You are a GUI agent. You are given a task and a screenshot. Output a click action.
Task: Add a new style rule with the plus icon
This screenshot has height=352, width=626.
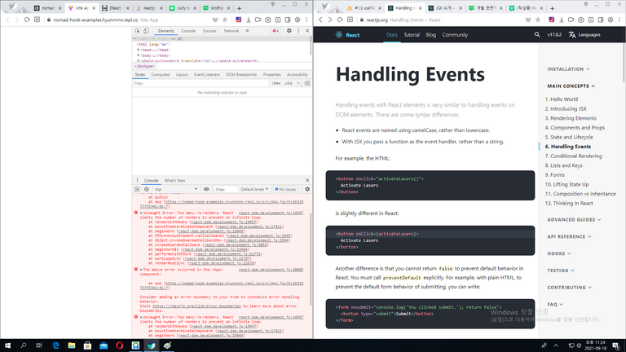tap(298, 83)
